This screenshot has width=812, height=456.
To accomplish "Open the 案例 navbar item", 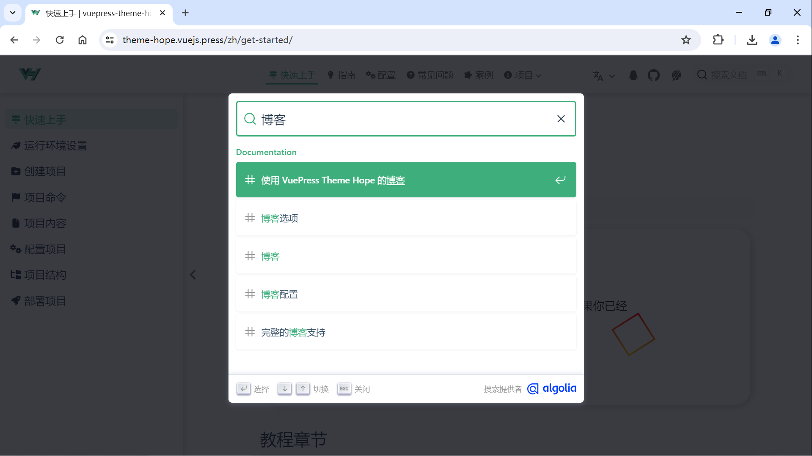I will [479, 75].
